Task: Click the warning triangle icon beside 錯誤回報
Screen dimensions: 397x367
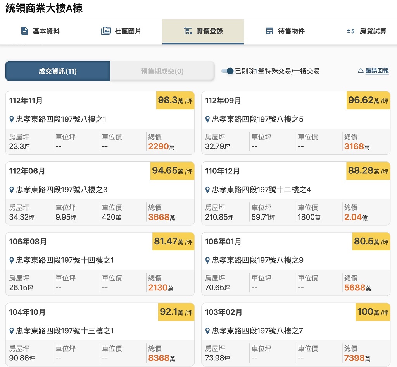Action: (361, 70)
